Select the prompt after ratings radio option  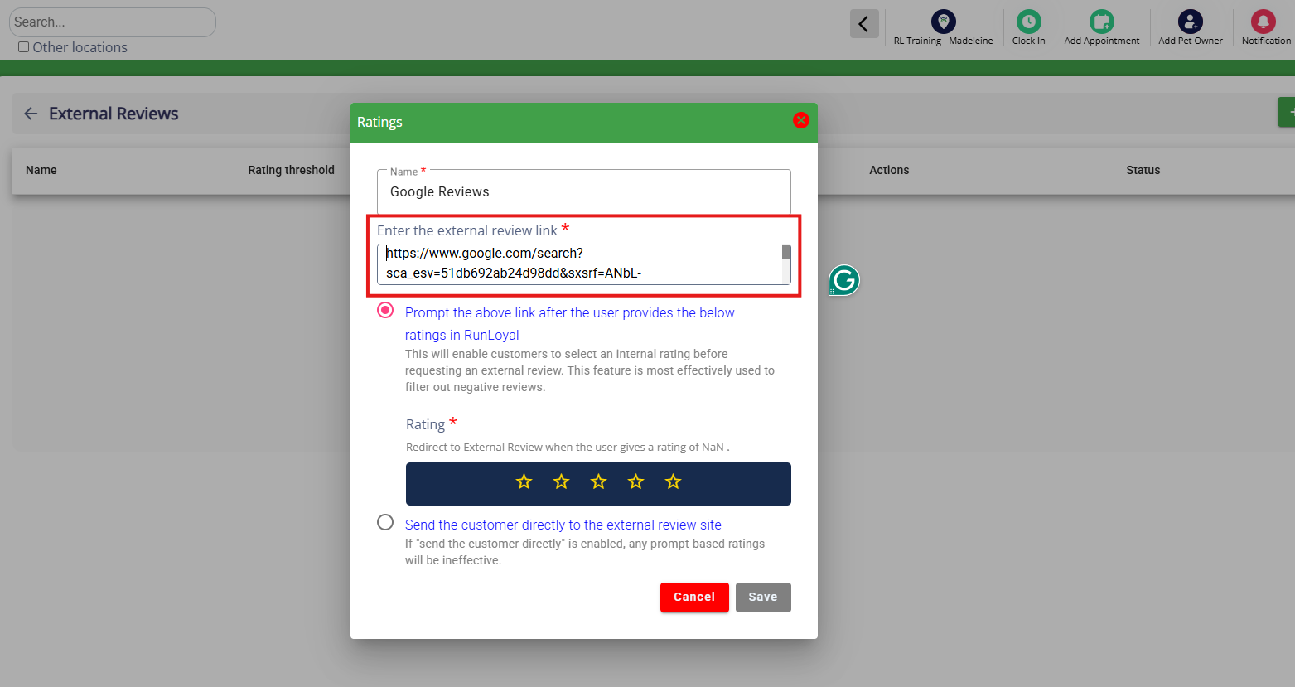[385, 310]
